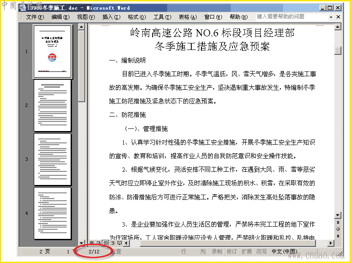This screenshot has width=351, height=263.
Task: Go to next page double-arrow button
Action: coord(338,236)
